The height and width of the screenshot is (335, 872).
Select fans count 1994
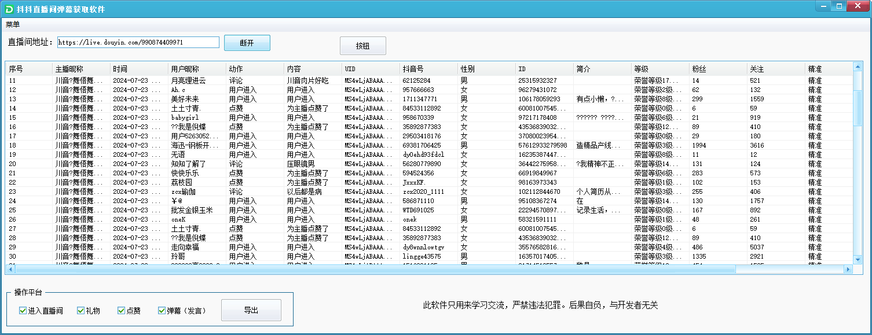[x=699, y=145]
